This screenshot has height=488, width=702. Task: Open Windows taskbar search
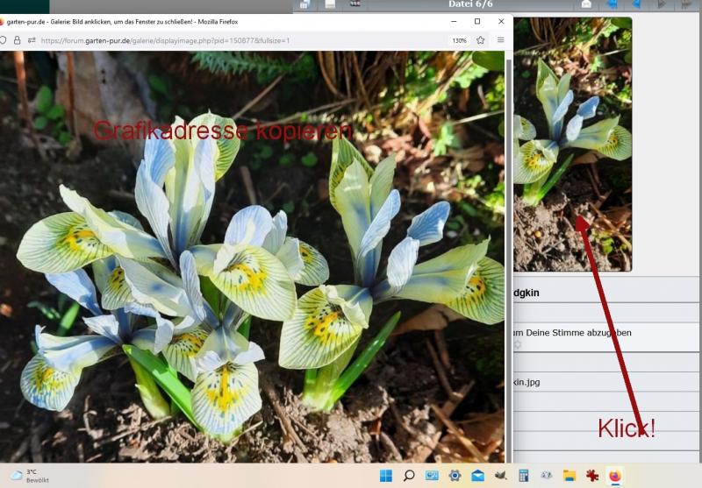point(409,476)
